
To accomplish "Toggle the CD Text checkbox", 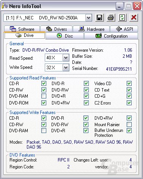I will tap(129, 90).
